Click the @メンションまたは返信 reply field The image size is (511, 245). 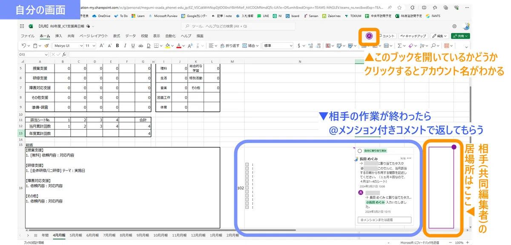tap(385, 220)
